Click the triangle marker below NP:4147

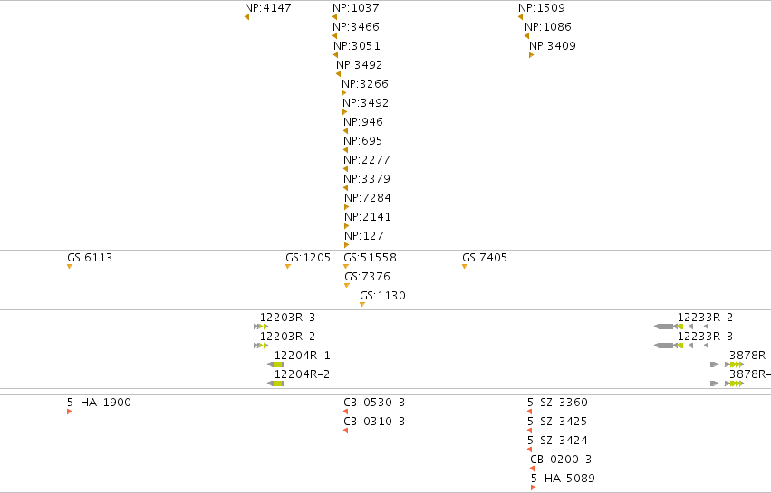coord(246,17)
